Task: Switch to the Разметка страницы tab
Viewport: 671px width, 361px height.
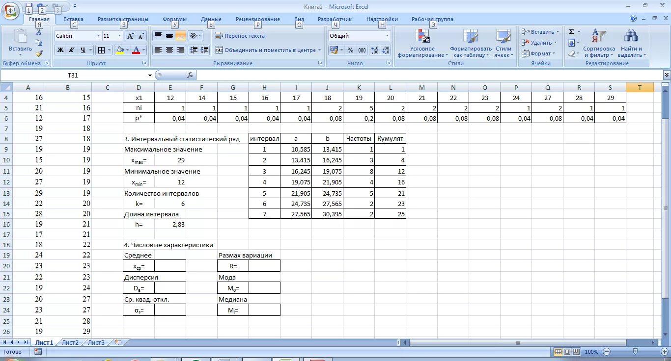Action: pyautogui.click(x=123, y=19)
